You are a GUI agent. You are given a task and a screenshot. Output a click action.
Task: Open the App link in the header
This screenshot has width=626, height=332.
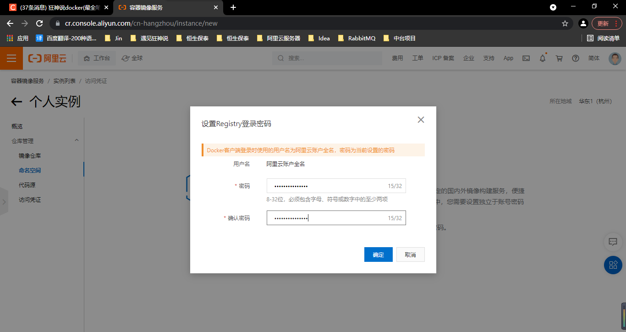(508, 58)
